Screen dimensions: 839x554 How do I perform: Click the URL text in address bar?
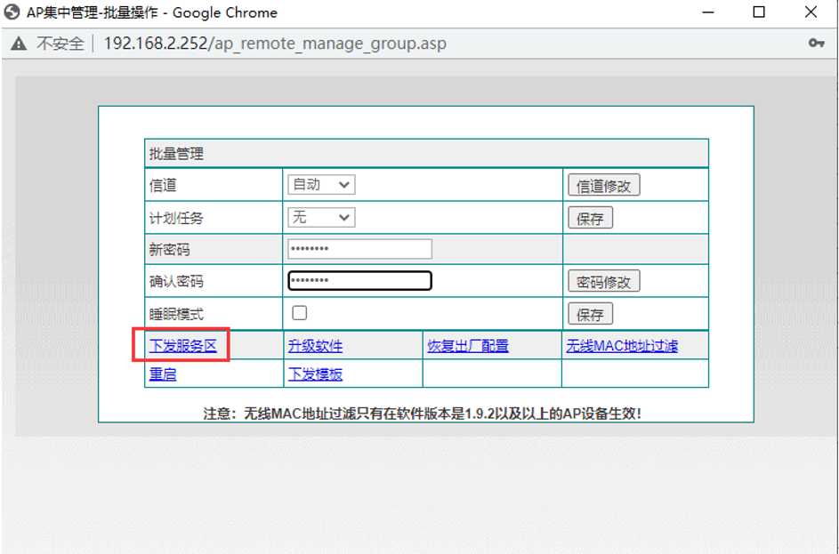275,44
